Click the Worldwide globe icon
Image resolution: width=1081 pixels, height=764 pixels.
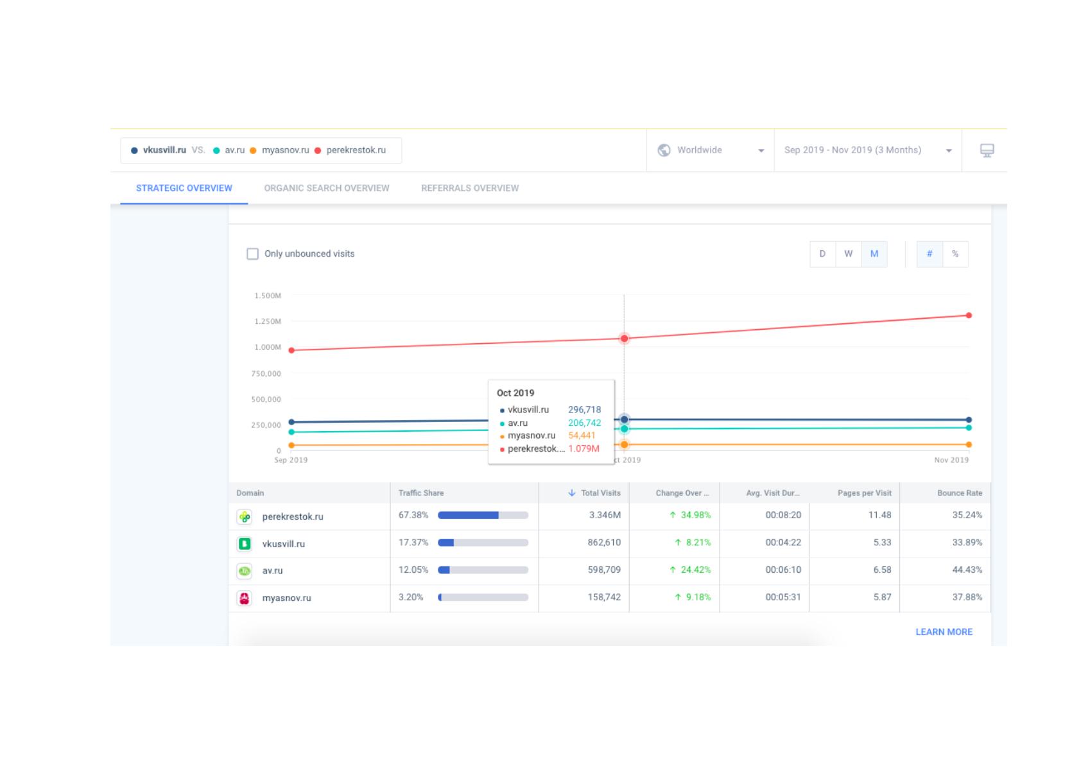664,150
